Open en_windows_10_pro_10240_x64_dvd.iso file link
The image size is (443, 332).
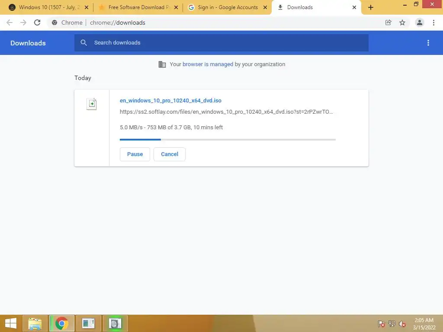click(170, 100)
